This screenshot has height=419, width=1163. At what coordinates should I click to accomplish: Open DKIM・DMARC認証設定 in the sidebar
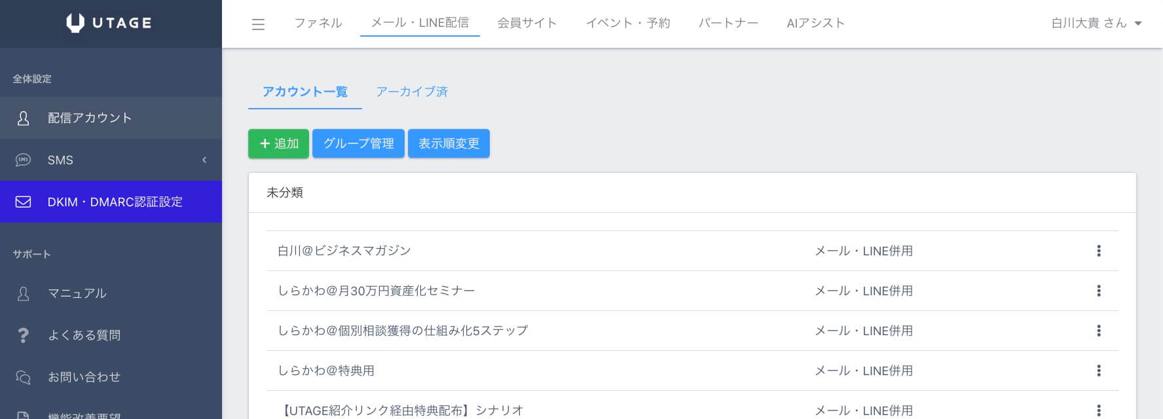111,202
